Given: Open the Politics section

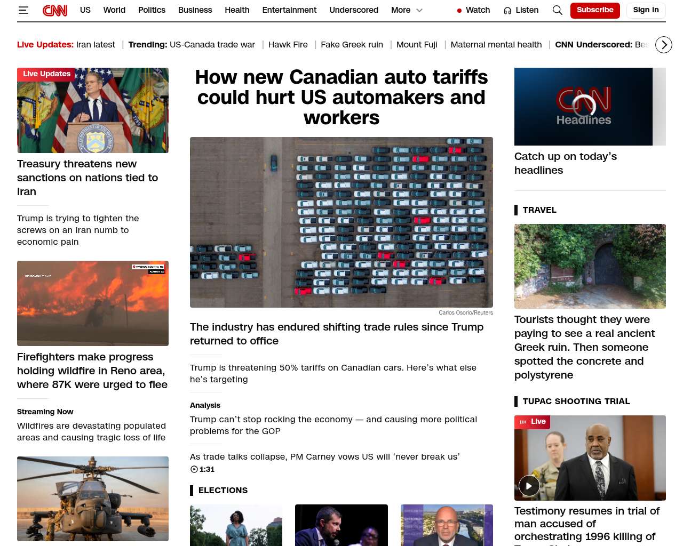Looking at the screenshot, I should tap(152, 10).
